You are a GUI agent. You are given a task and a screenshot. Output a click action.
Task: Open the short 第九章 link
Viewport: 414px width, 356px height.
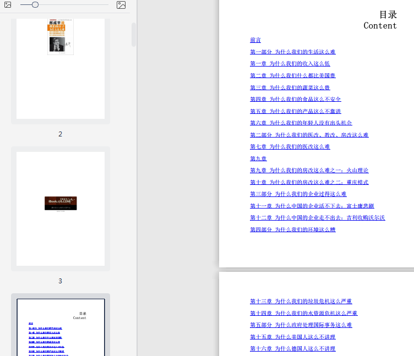pos(258,158)
